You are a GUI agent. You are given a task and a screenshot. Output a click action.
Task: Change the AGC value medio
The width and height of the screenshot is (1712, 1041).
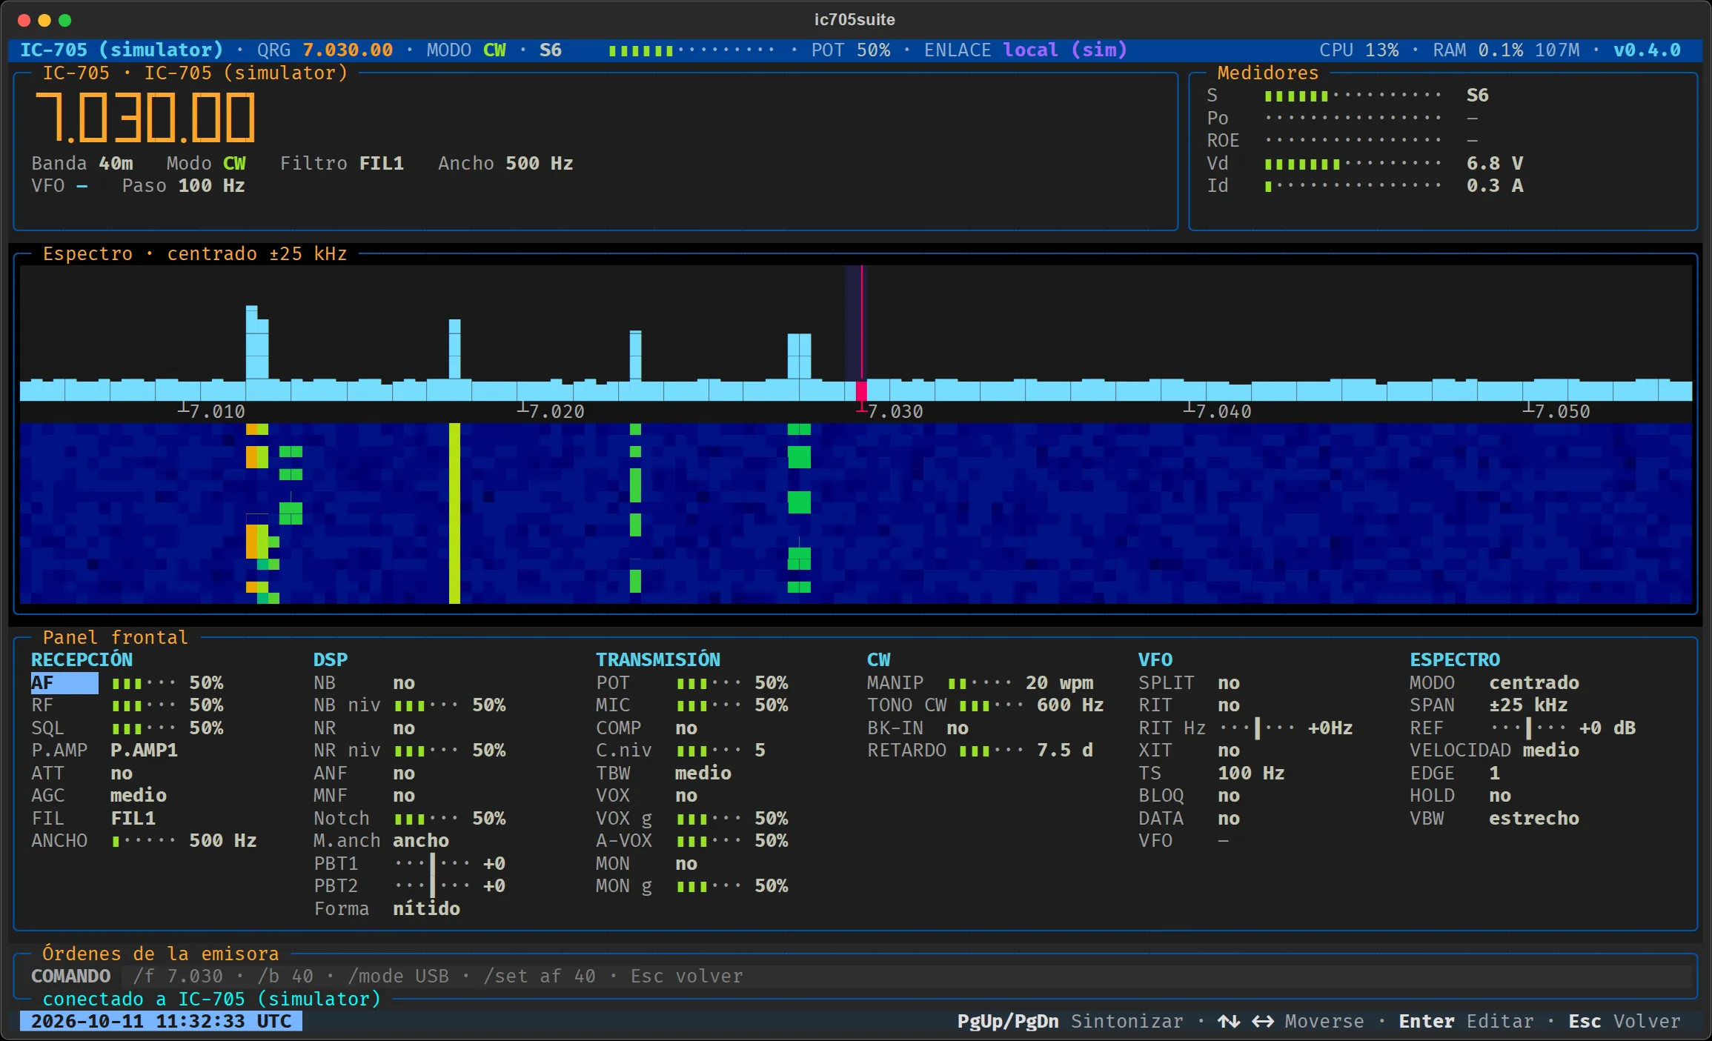coord(139,796)
